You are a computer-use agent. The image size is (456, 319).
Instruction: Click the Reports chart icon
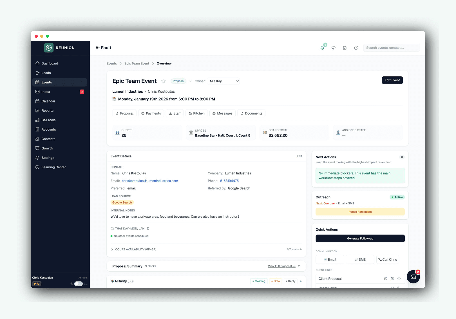point(37,111)
